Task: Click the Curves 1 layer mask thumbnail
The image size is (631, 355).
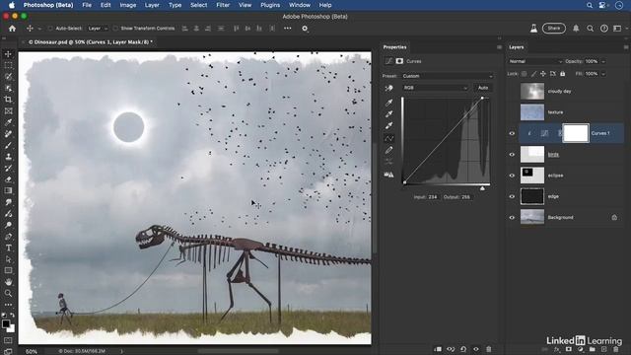Action: click(576, 133)
